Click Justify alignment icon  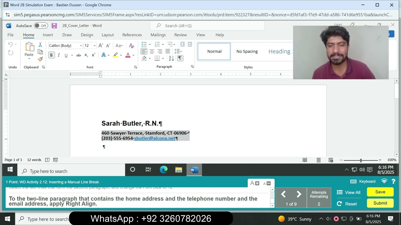pyautogui.click(x=168, y=51)
